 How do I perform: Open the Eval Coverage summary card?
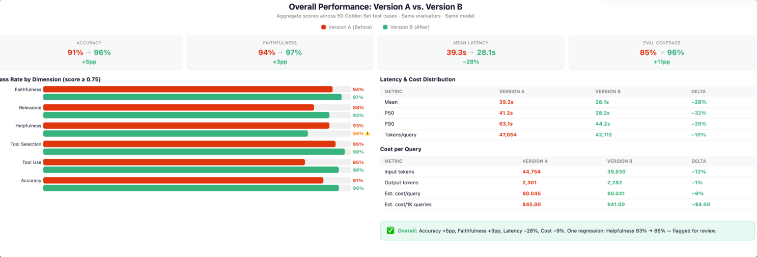click(x=662, y=52)
